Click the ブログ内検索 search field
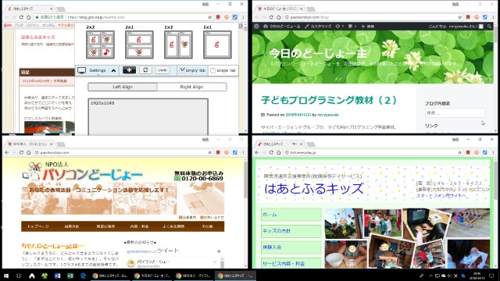Viewport: 500px width, 281px height. [x=455, y=112]
